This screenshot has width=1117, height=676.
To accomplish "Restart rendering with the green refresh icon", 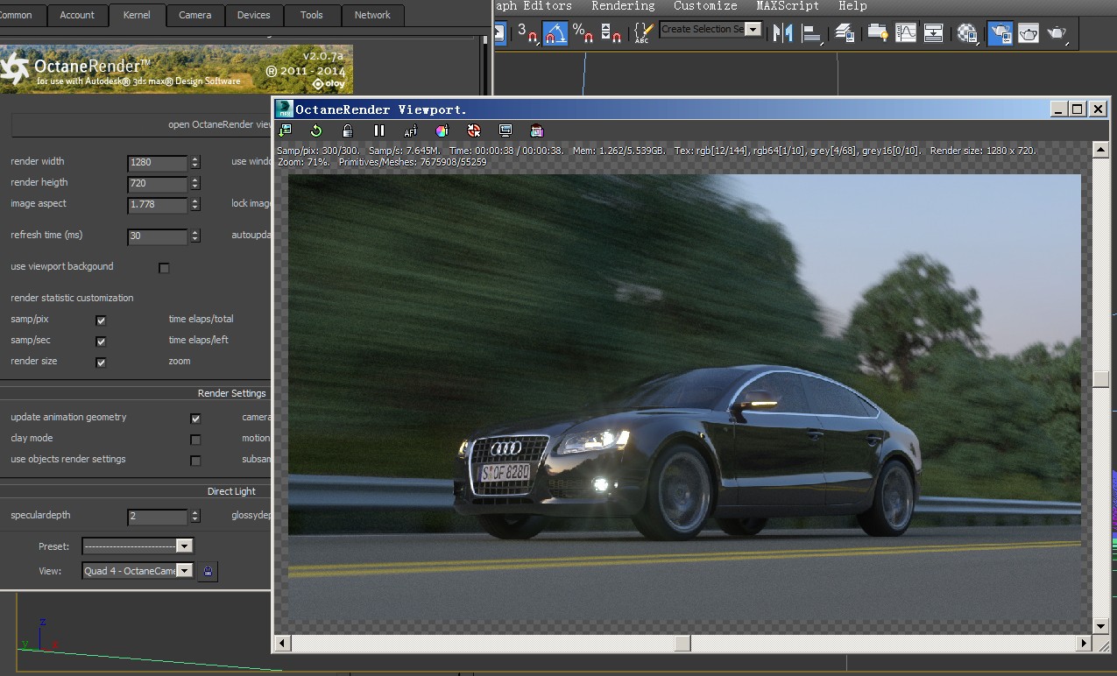I will (x=316, y=130).
